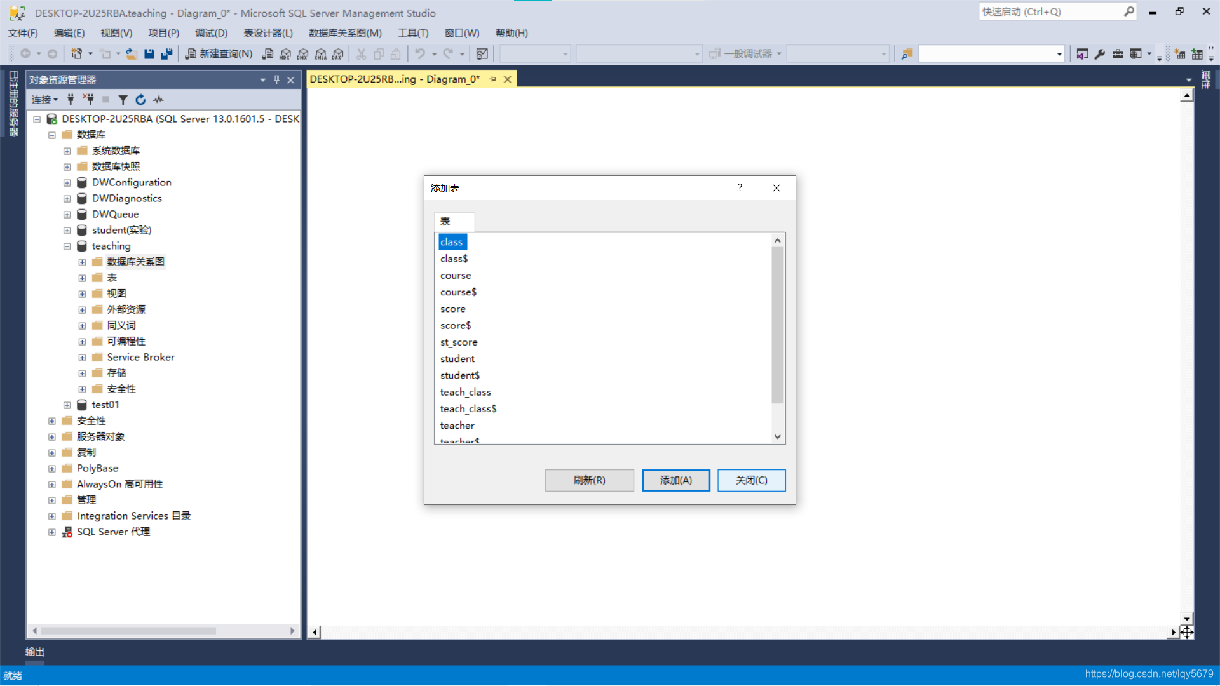Select the student$ table in the list
This screenshot has width=1220, height=686.
[x=460, y=375]
